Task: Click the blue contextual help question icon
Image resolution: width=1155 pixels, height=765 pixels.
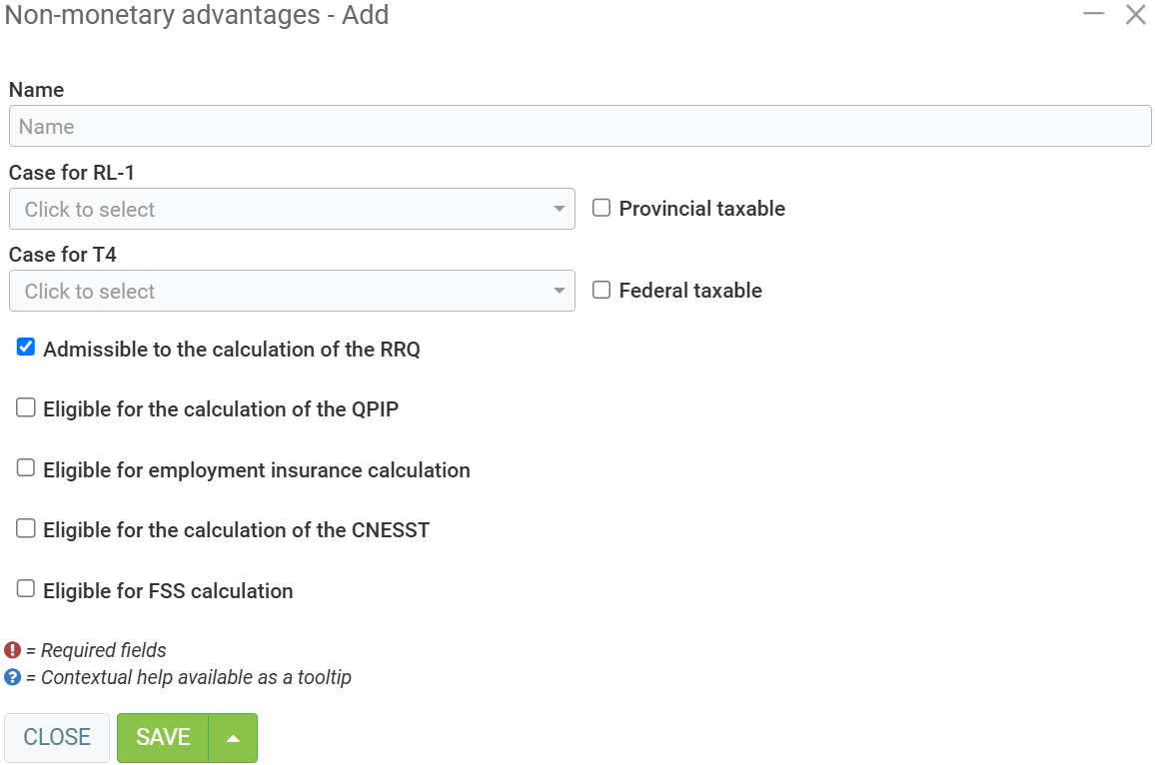Action: 13,677
